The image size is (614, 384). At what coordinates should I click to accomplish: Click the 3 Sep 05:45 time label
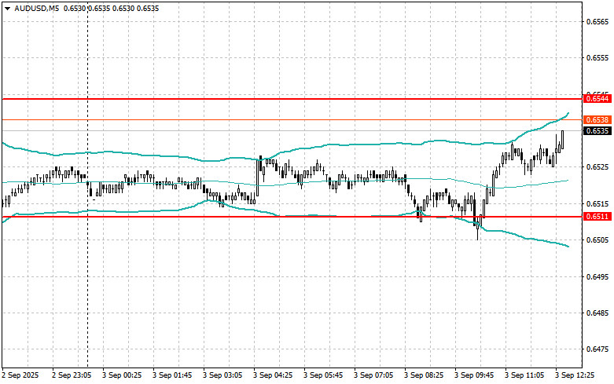323,375
